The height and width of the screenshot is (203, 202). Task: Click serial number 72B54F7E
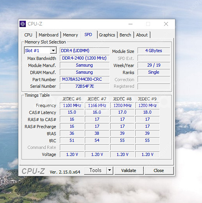(x=84, y=86)
